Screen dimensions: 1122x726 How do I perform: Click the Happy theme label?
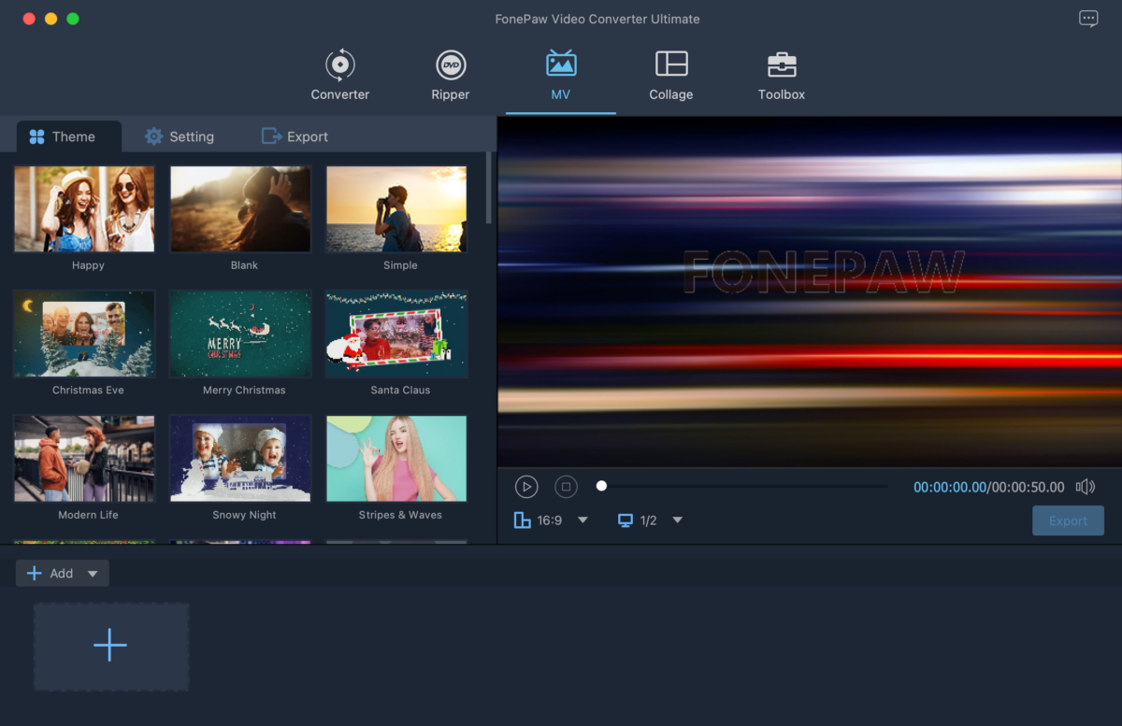[x=88, y=265]
